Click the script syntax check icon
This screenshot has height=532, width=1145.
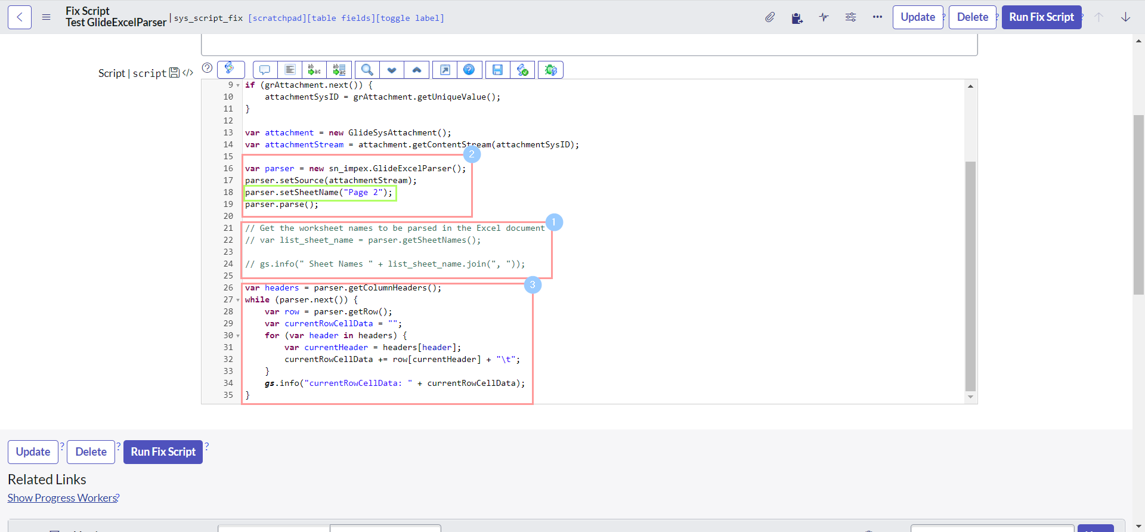click(522, 70)
